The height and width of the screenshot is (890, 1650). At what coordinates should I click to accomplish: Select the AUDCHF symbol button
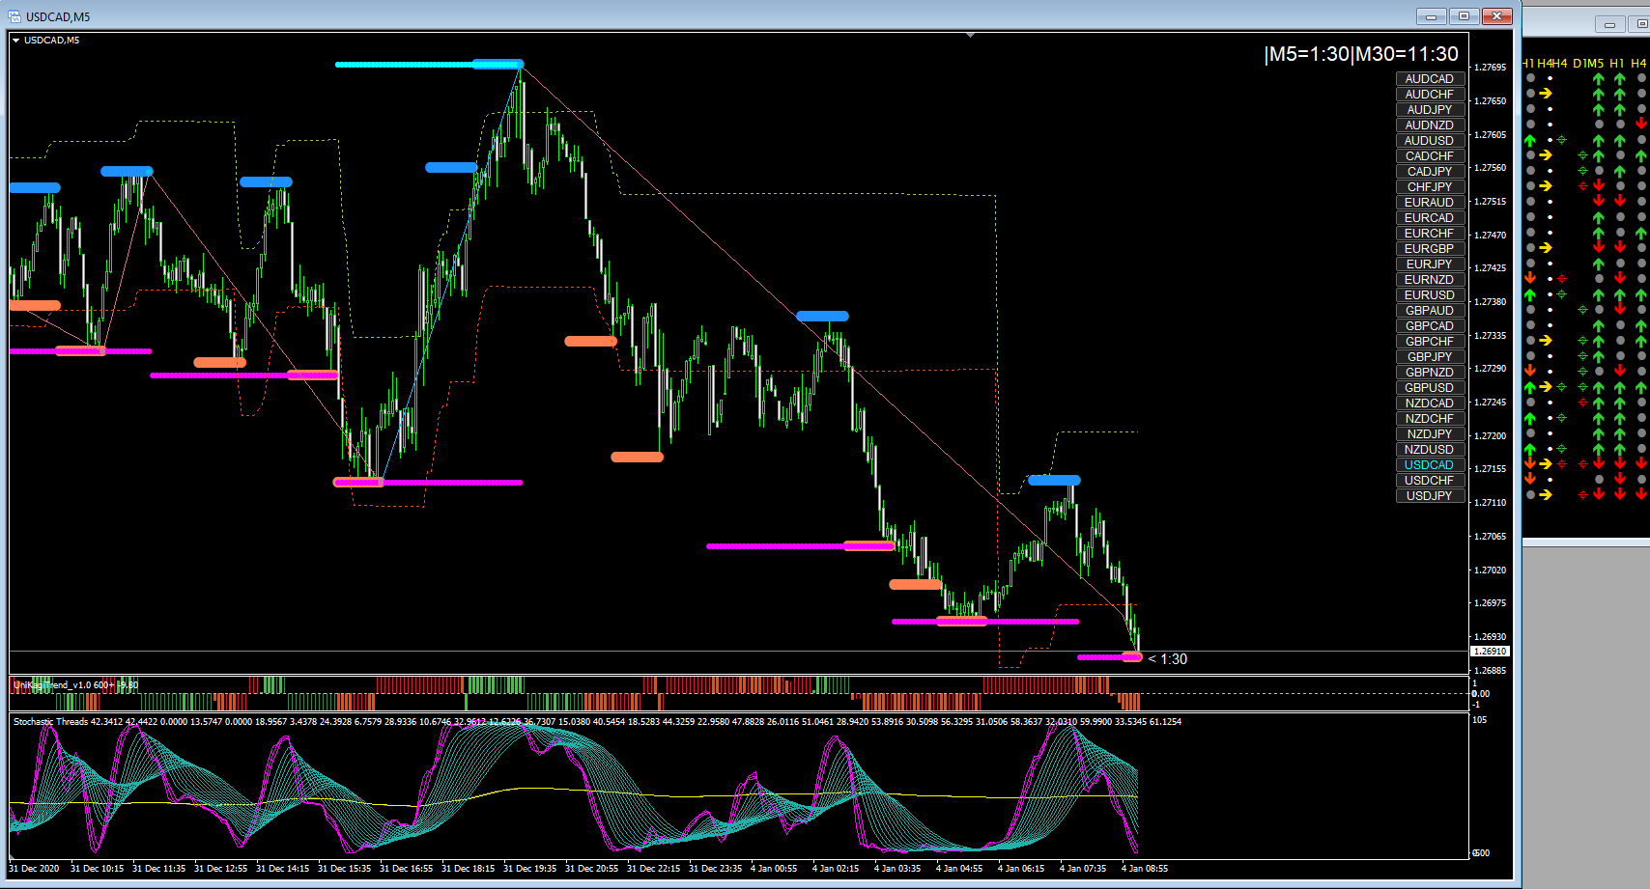tap(1430, 95)
